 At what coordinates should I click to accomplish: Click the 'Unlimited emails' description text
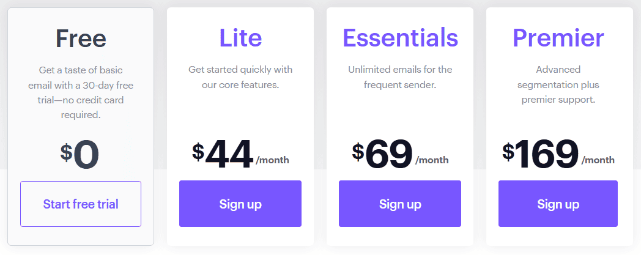400,78
